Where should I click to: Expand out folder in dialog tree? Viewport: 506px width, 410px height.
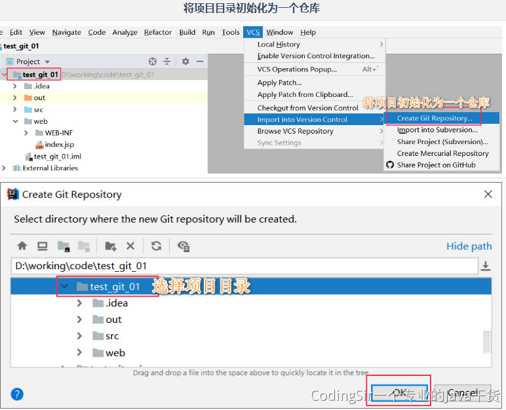[x=79, y=320]
